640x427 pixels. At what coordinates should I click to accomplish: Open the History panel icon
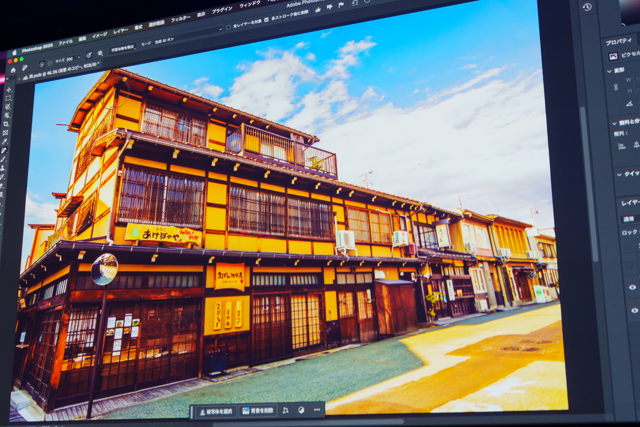pyautogui.click(x=587, y=7)
